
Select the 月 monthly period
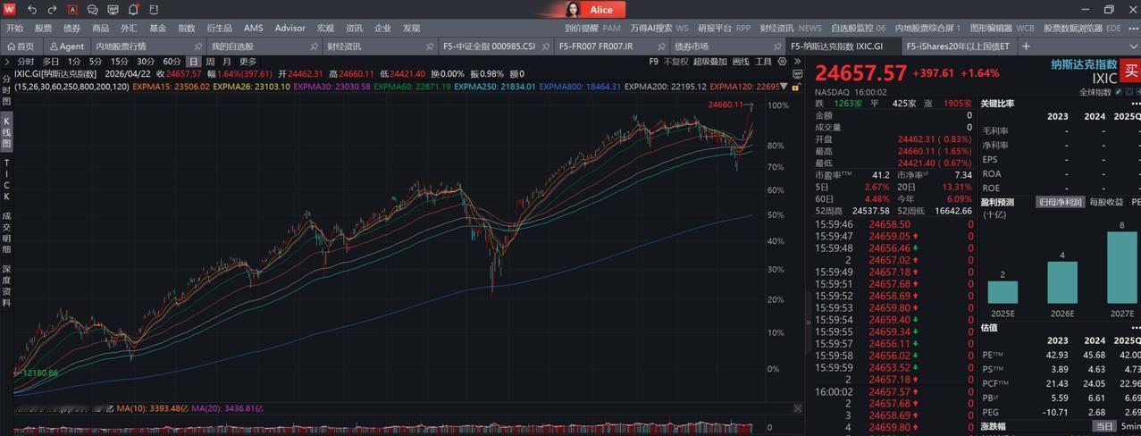(227, 62)
